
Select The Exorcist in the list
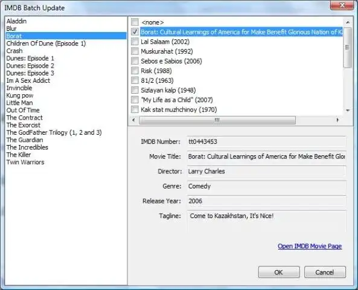point(24,125)
